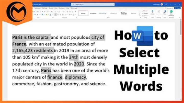Launch Open Grammarly from the ribbon
Screen dimensions: 184x103
pyautogui.click(x=171, y=12)
